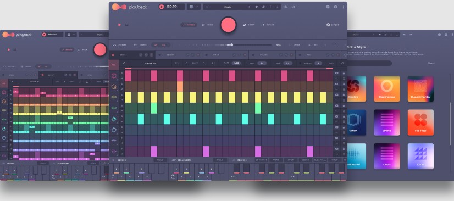Click undo arrow in center window header
The width and height of the screenshot is (454, 201).
pos(286,7)
